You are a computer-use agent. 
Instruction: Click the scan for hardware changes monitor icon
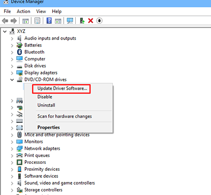click(x=70, y=20)
